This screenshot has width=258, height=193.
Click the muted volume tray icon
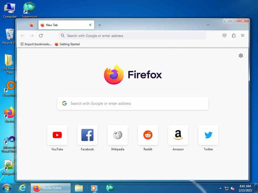coord(233,188)
